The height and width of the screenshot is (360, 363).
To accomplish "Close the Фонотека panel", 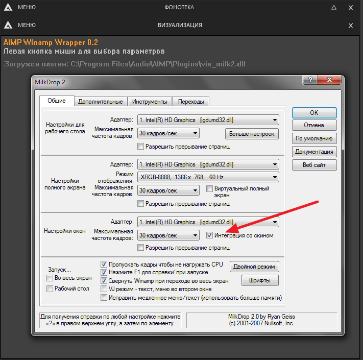I will point(351,8).
